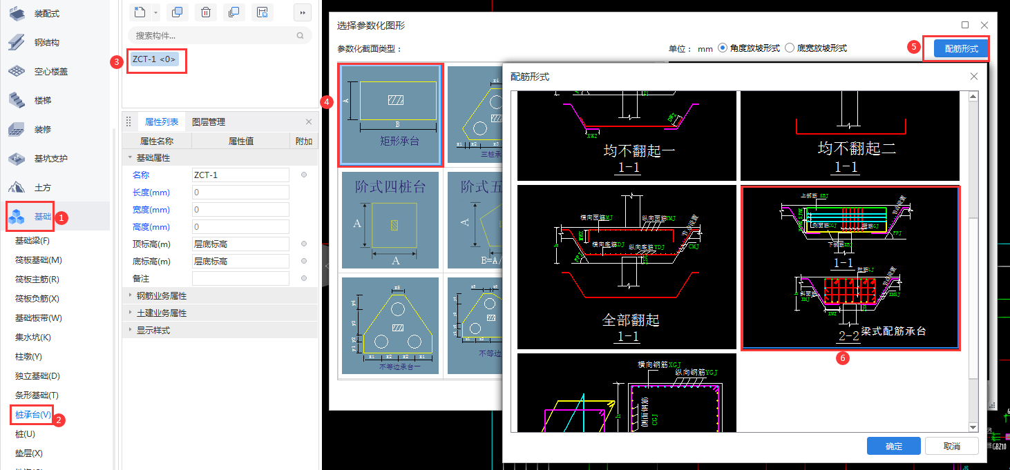Select 底宽放坡形式 radio button
This screenshot has height=470, width=1010.
click(x=790, y=48)
